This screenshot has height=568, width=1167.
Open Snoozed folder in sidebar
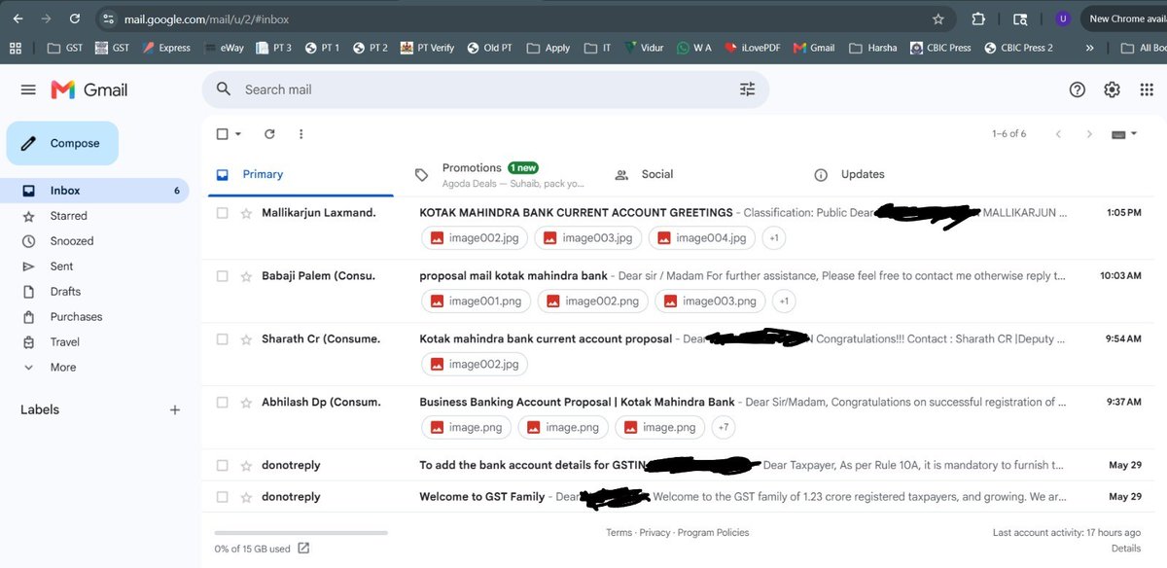(94, 241)
